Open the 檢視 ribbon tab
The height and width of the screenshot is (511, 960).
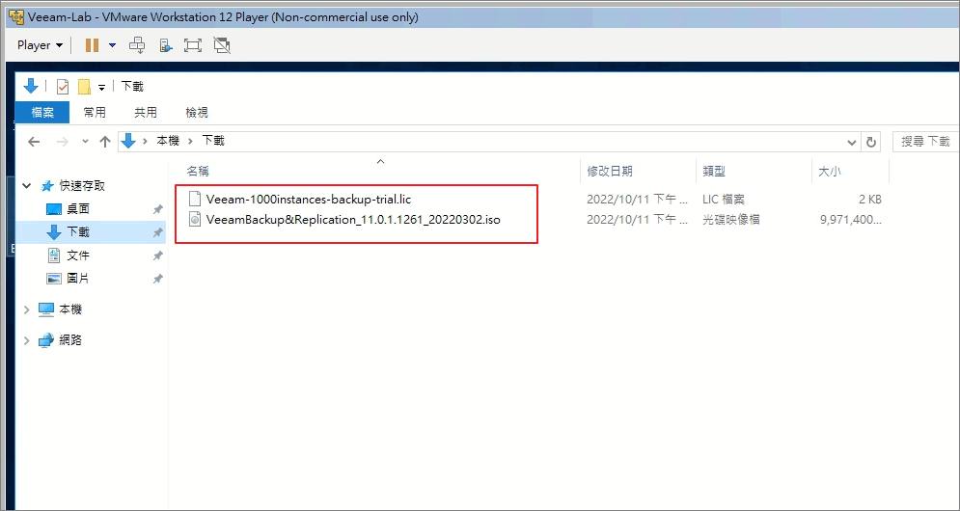pos(197,113)
